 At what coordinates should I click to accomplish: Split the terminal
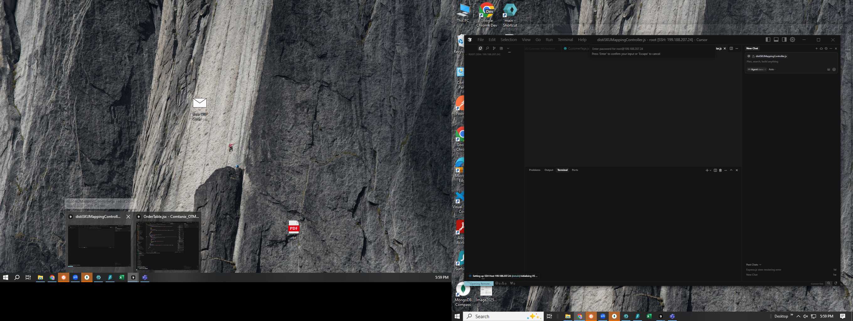pos(715,171)
